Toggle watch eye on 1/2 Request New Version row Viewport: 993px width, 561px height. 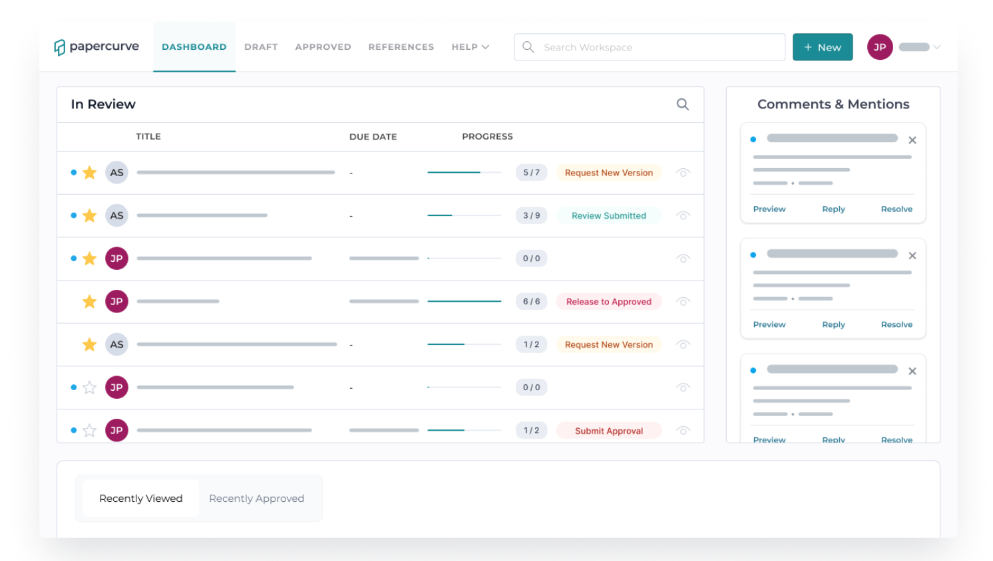(x=683, y=344)
